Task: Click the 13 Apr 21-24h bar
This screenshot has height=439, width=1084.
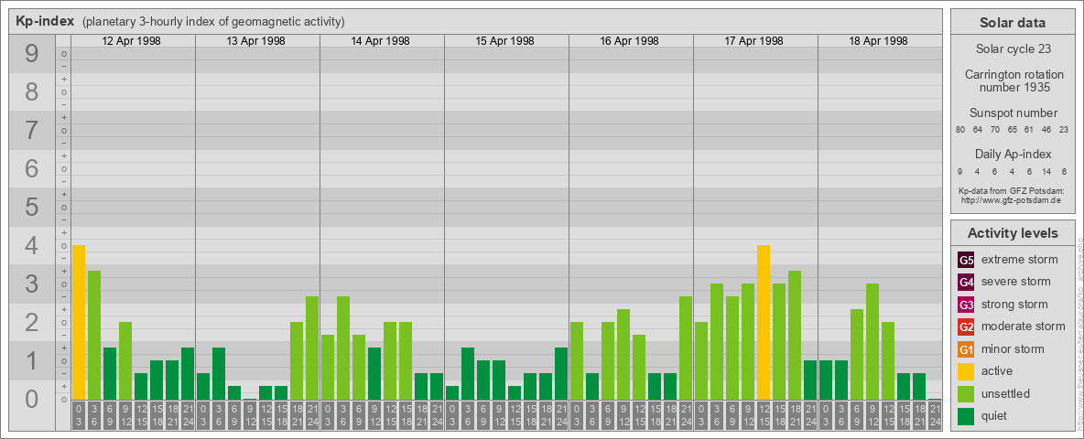Action: tap(312, 348)
